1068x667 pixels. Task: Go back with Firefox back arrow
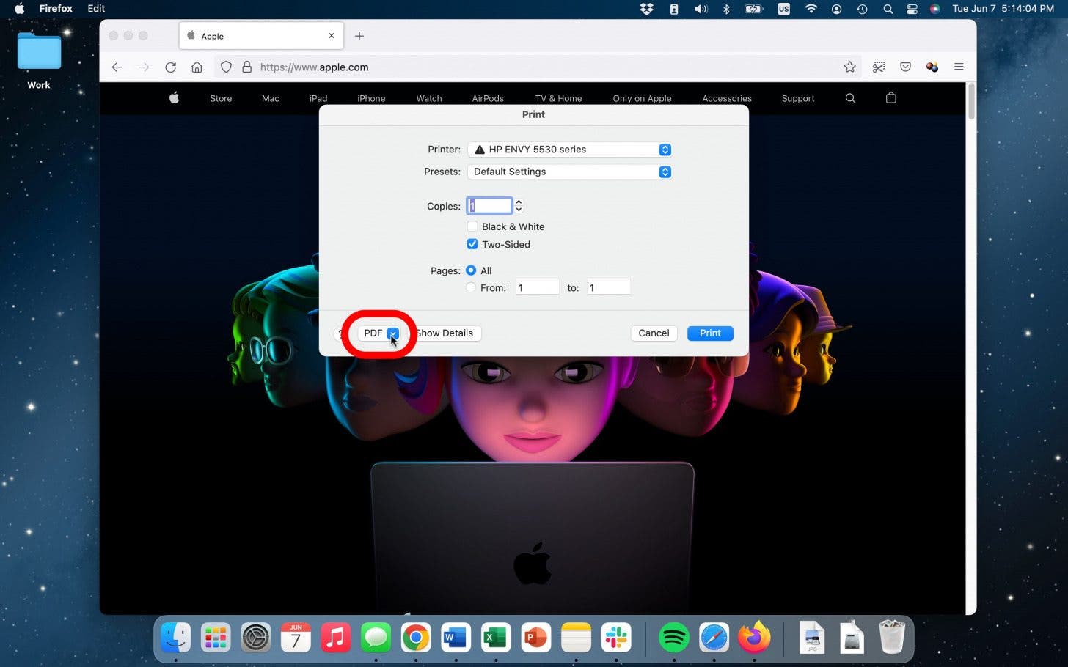(117, 67)
